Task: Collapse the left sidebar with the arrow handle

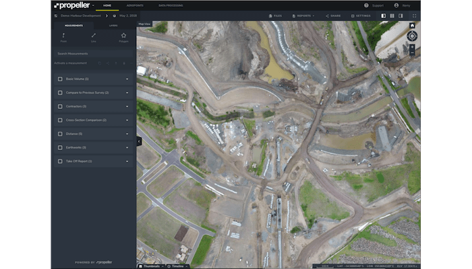Action: (x=139, y=141)
